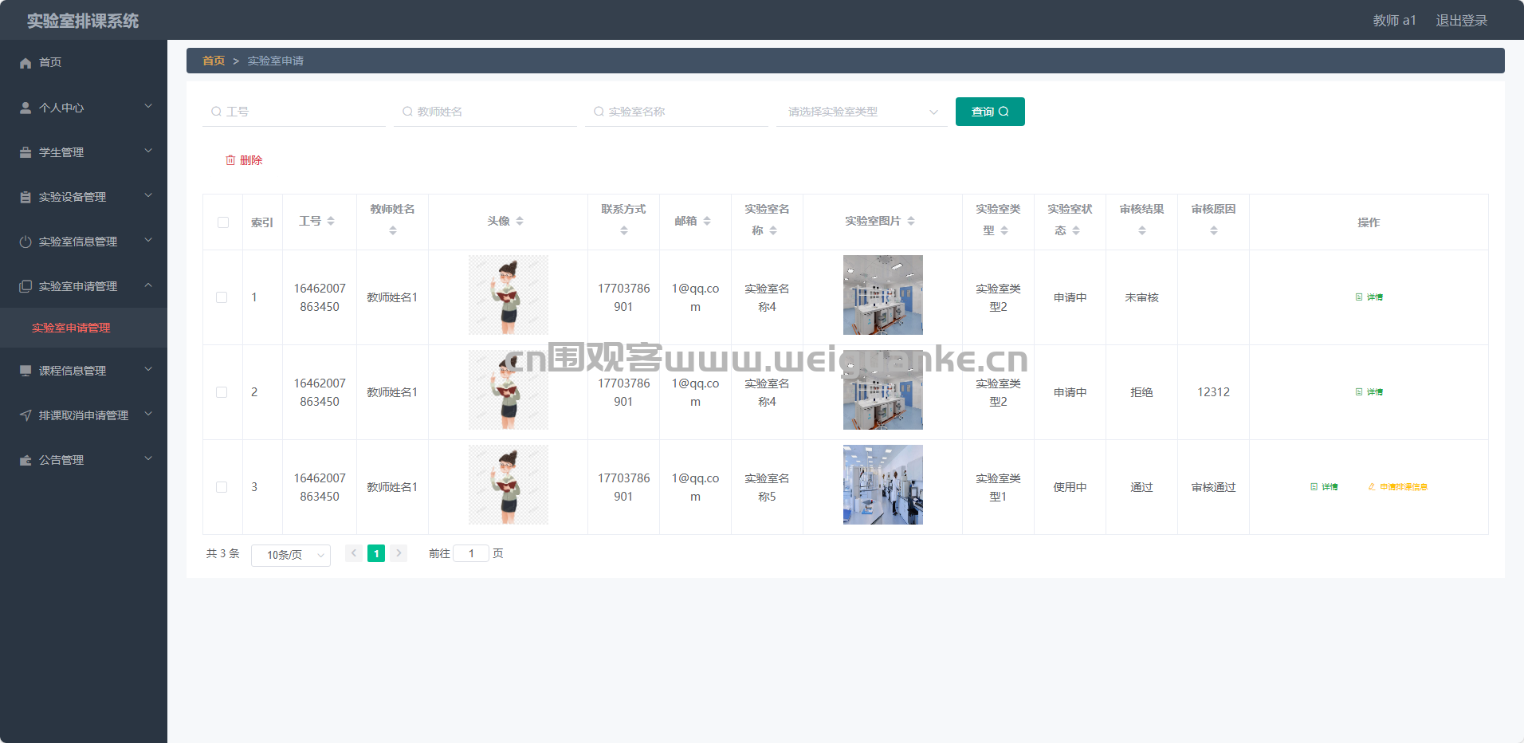Screen dimensions: 1524x743
Task: Sort table by 审核原因 column arrows
Action: [1214, 230]
